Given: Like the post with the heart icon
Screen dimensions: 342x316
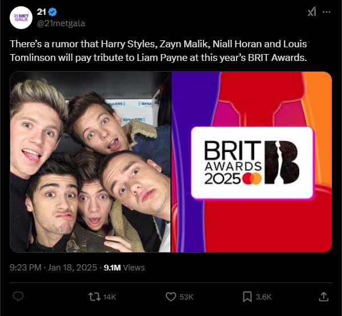Looking at the screenshot, I should click(170, 296).
